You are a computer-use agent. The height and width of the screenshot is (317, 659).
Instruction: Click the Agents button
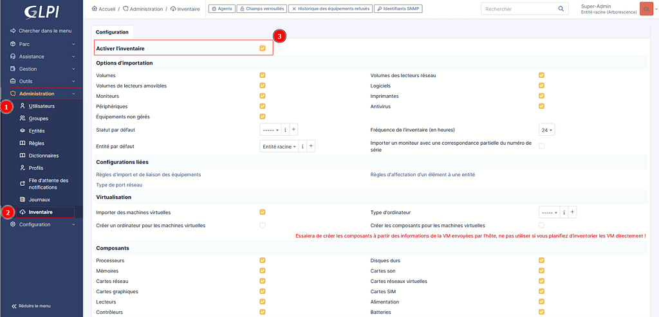point(221,10)
